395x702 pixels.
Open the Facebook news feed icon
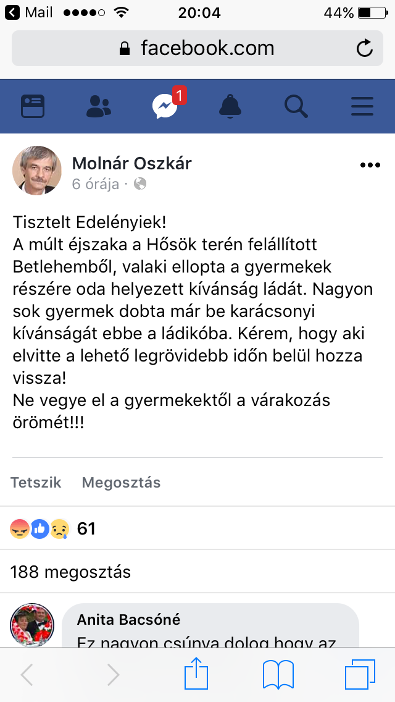(x=33, y=106)
